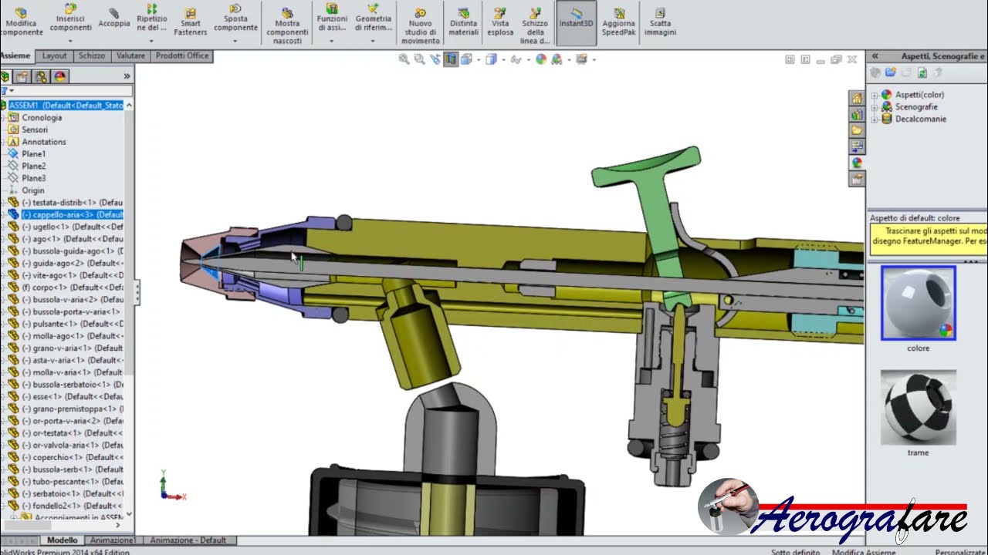Open View Palette icon in task pane
988x555 pixels.
point(857,146)
